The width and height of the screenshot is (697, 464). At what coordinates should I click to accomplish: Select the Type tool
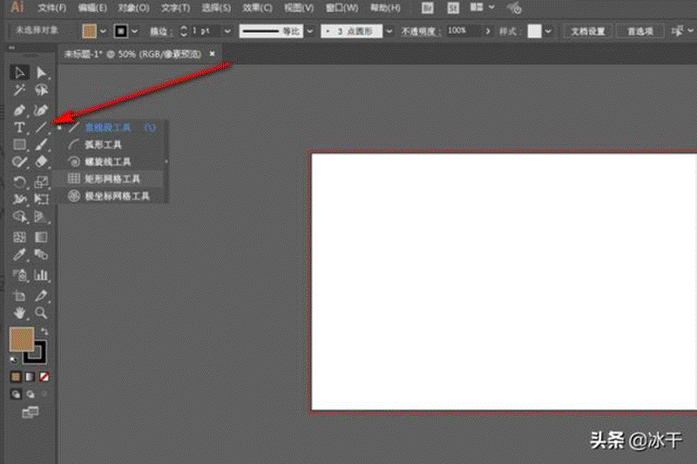click(19, 127)
